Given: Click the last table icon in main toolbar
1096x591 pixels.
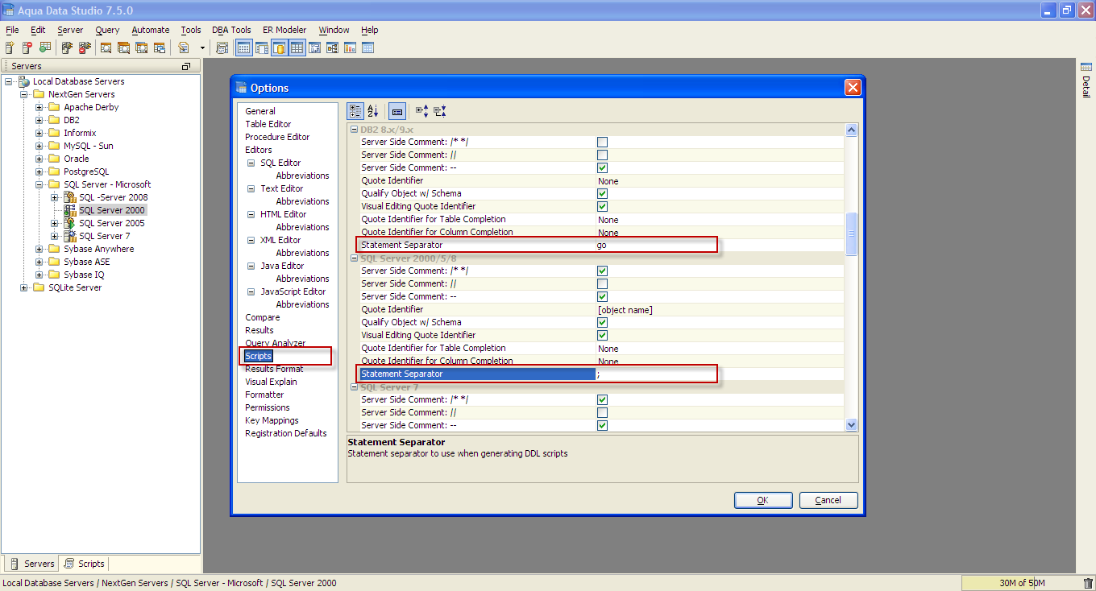Looking at the screenshot, I should [x=367, y=48].
